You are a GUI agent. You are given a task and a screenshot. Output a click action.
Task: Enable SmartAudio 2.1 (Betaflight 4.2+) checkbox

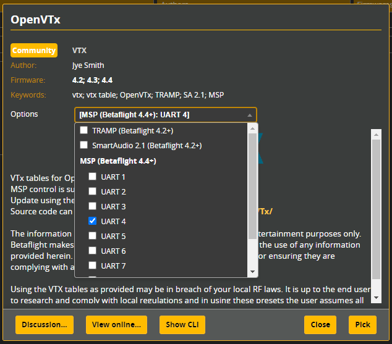pyautogui.click(x=83, y=145)
